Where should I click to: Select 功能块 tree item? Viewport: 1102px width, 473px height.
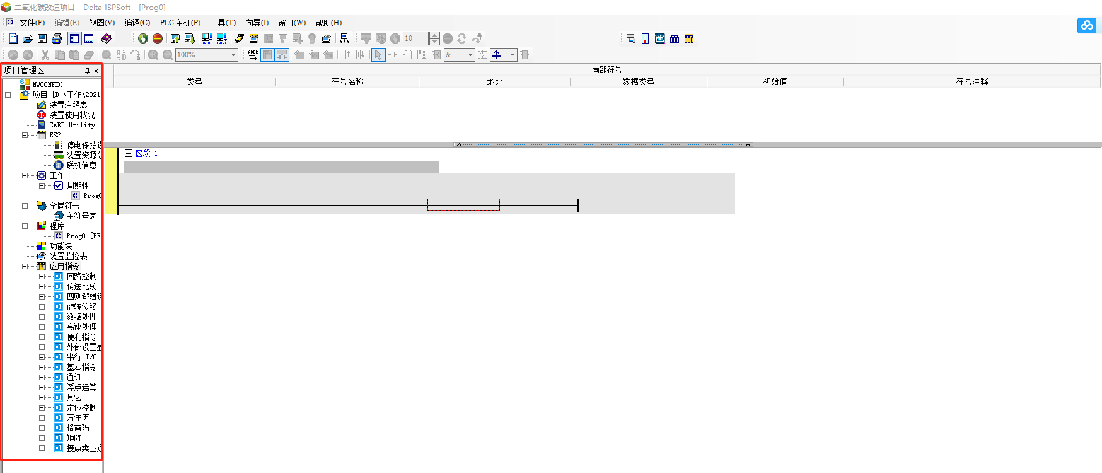pyautogui.click(x=61, y=246)
